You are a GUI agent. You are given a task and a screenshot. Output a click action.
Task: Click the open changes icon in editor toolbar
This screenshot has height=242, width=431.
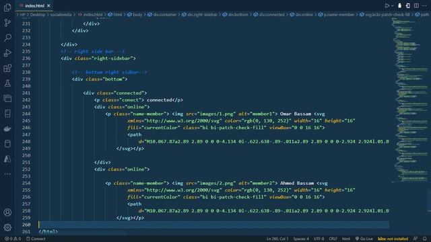[408, 5]
